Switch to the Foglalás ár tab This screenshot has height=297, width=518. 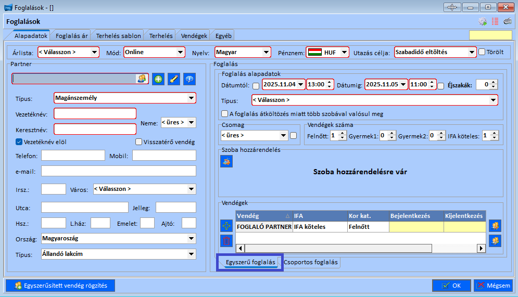click(72, 36)
